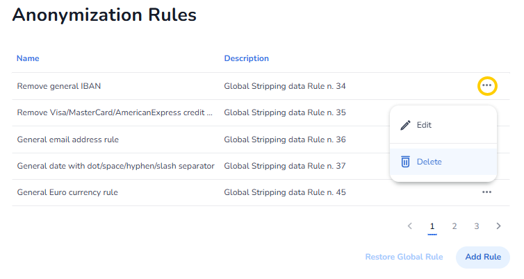The image size is (524, 279).
Task: Select the Remove Visa/MasterCard/AmericanExpress credit rule
Action: pyautogui.click(x=115, y=112)
